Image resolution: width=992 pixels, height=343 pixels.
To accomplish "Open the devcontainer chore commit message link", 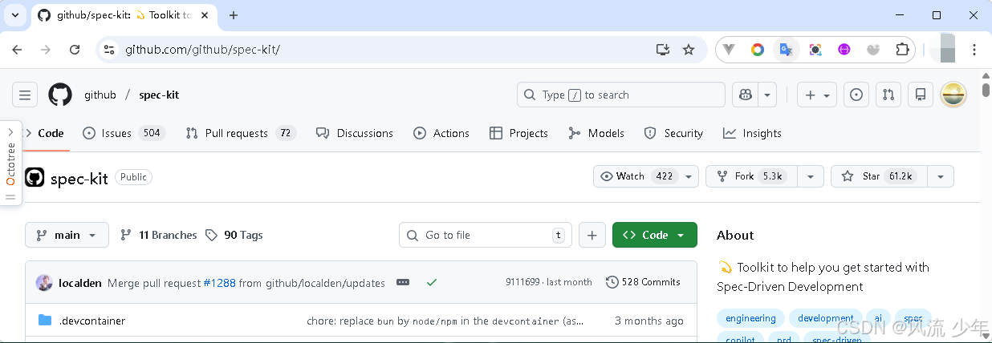I will point(445,321).
